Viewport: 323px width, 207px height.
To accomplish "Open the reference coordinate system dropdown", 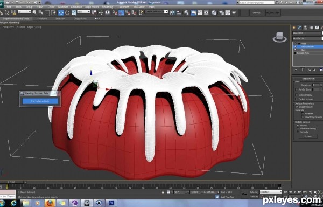I will (83, 12).
